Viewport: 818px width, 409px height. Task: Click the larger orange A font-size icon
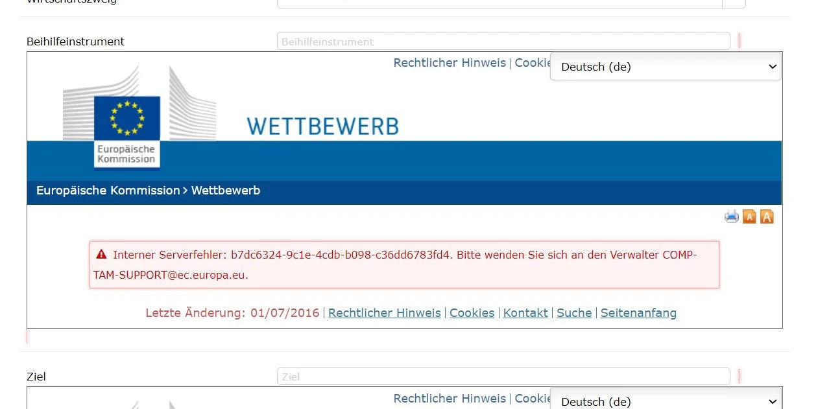[767, 216]
